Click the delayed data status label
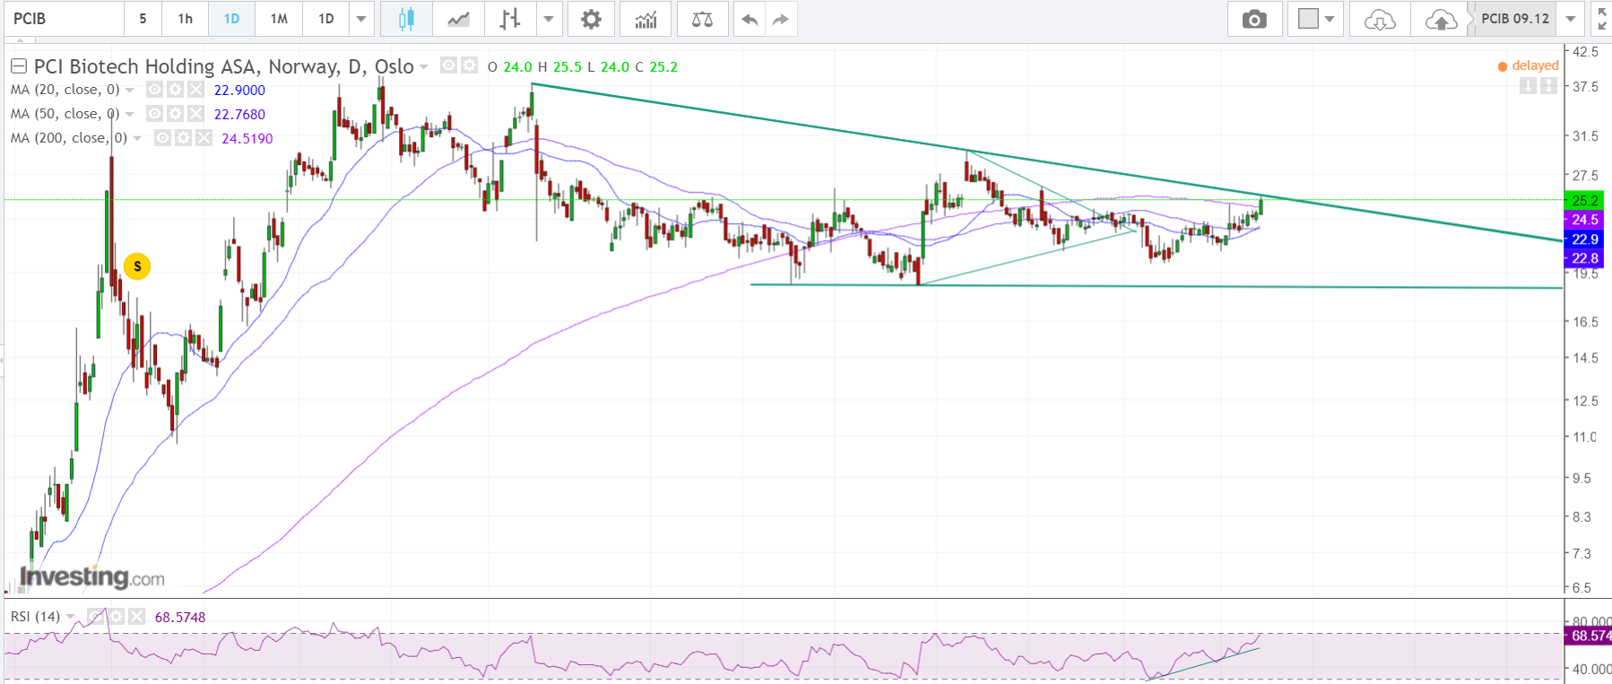 click(x=1529, y=65)
